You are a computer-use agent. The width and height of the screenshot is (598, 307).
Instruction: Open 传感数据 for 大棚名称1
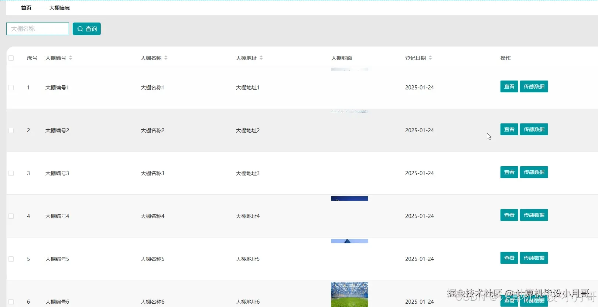[534, 86]
